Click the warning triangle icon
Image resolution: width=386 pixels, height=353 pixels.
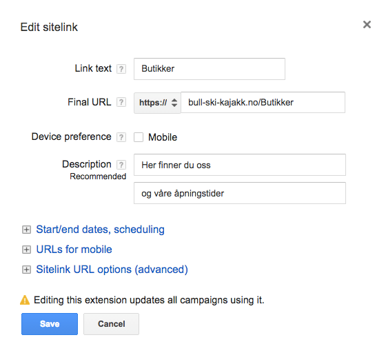[x=25, y=300]
